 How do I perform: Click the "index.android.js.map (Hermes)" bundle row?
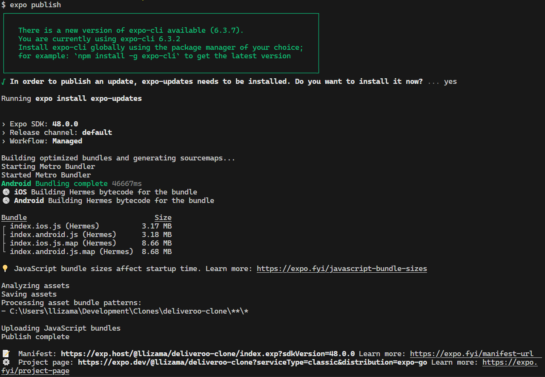(72, 251)
